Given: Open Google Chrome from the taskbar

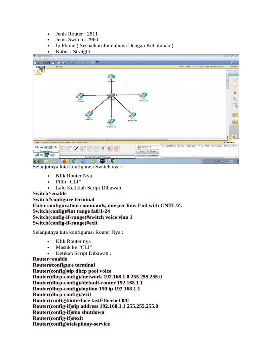Looking at the screenshot, I should (74, 161).
